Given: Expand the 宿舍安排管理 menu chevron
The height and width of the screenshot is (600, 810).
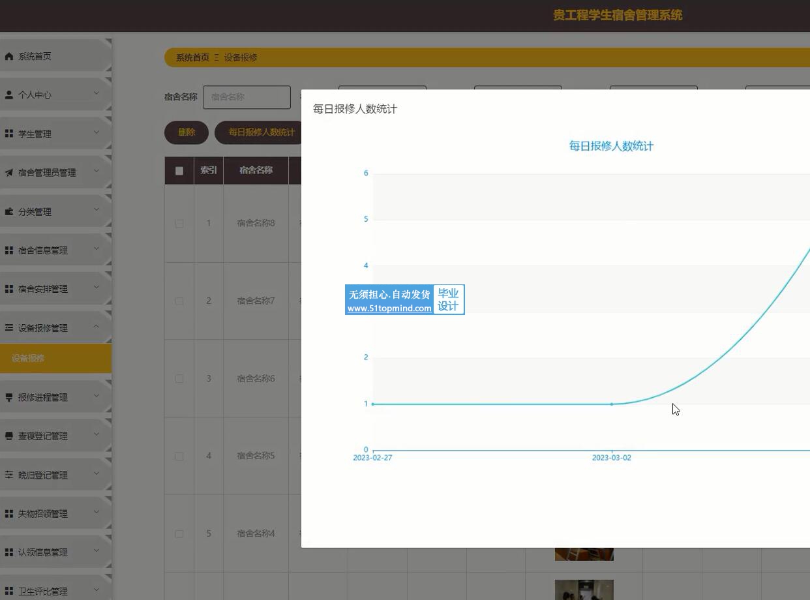Looking at the screenshot, I should [97, 287].
